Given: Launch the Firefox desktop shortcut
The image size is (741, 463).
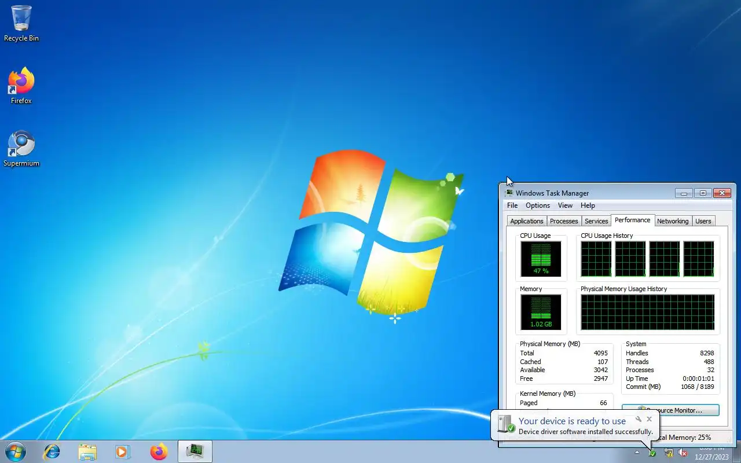Looking at the screenshot, I should [21, 86].
